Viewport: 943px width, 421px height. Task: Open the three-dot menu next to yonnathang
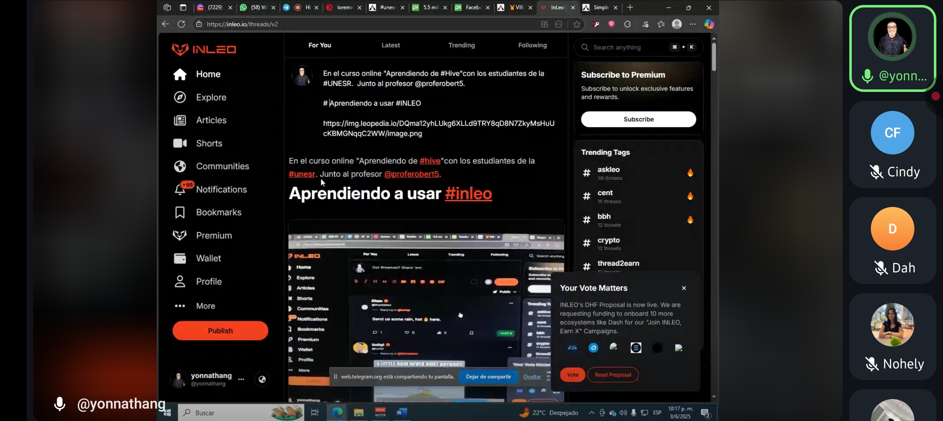tap(241, 379)
